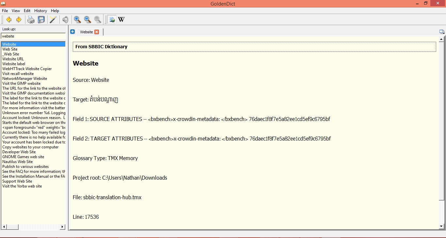Select 'For more information visit the batter' entry
446x238 pixels.
pos(33,108)
